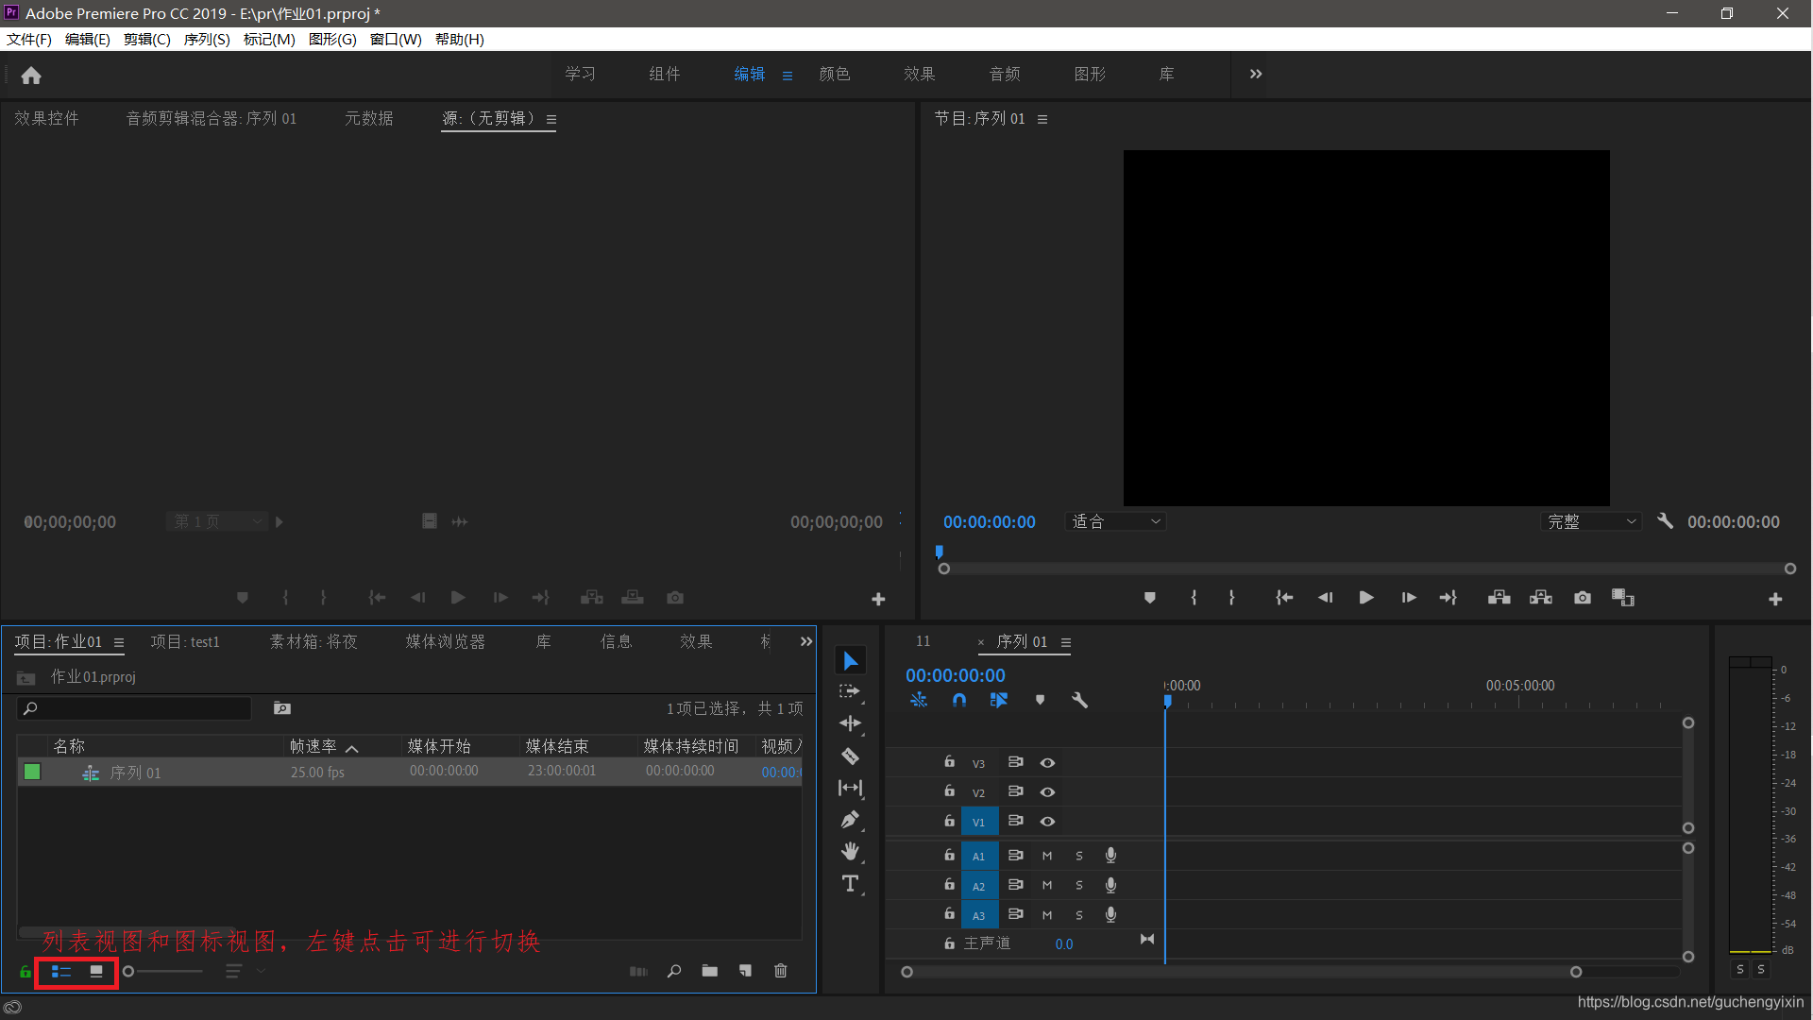
Task: Open program monitor settings wrench
Action: 1665,521
